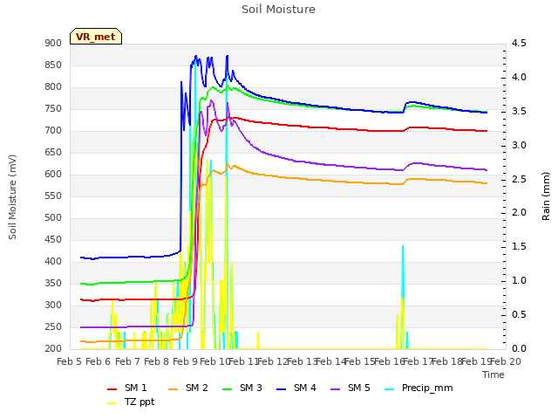Click the 450 tick on left axis
558x419 pixels.
coord(53,240)
